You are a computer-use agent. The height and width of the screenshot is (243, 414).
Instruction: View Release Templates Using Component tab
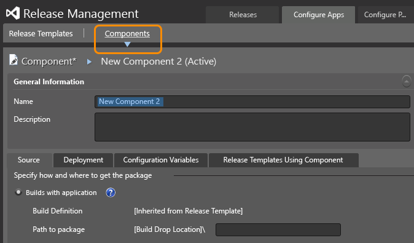(283, 160)
